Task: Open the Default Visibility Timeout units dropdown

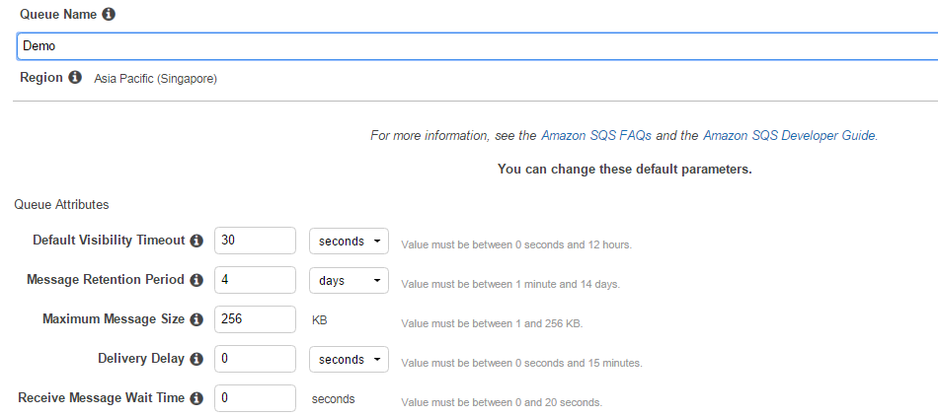Action: [x=349, y=242]
